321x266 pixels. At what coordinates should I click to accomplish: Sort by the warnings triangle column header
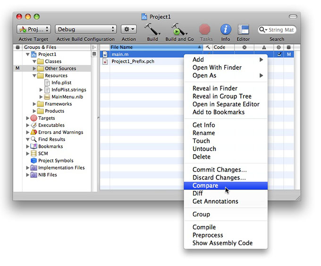(x=264, y=47)
